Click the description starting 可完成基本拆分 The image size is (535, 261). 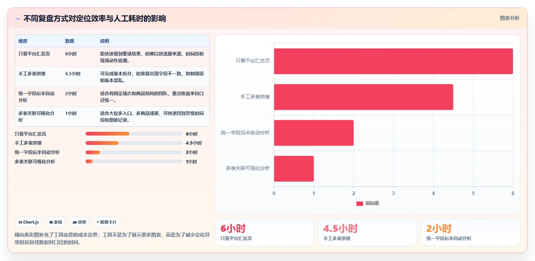point(152,77)
